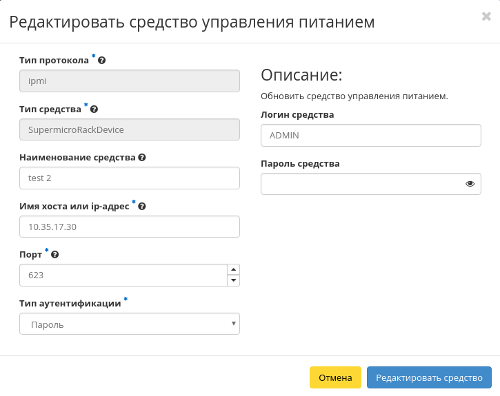Click the Описание heading text
The image size is (500, 396).
click(x=301, y=75)
